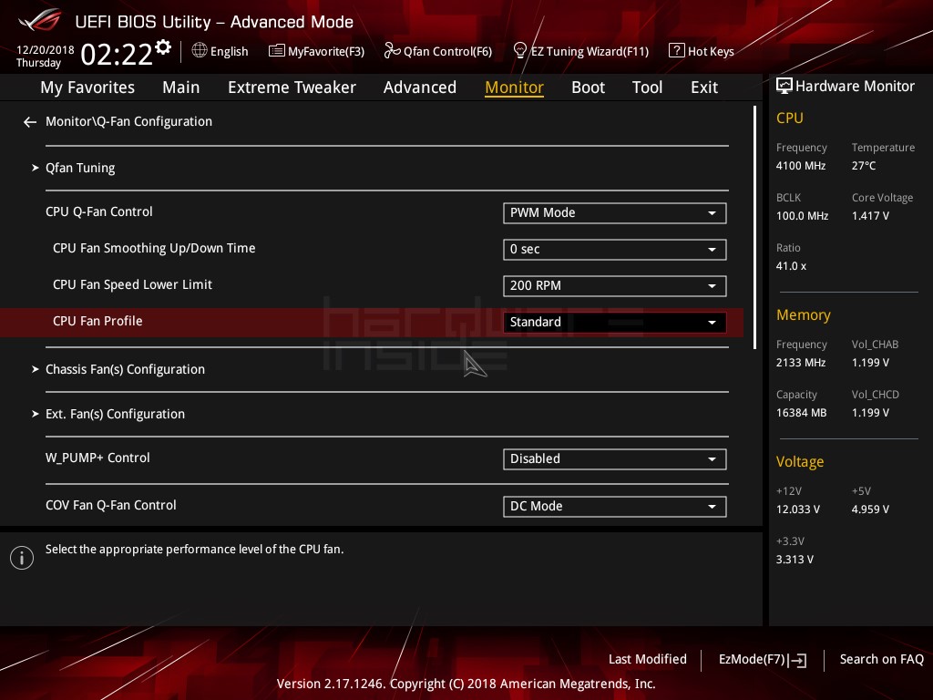Click the Core Voltage value 1.417 V
This screenshot has height=700, width=933.
coord(870,216)
